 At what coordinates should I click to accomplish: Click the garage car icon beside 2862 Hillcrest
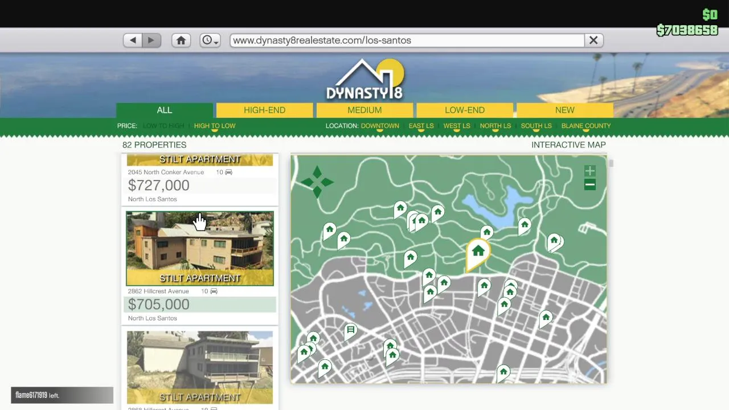click(x=214, y=291)
